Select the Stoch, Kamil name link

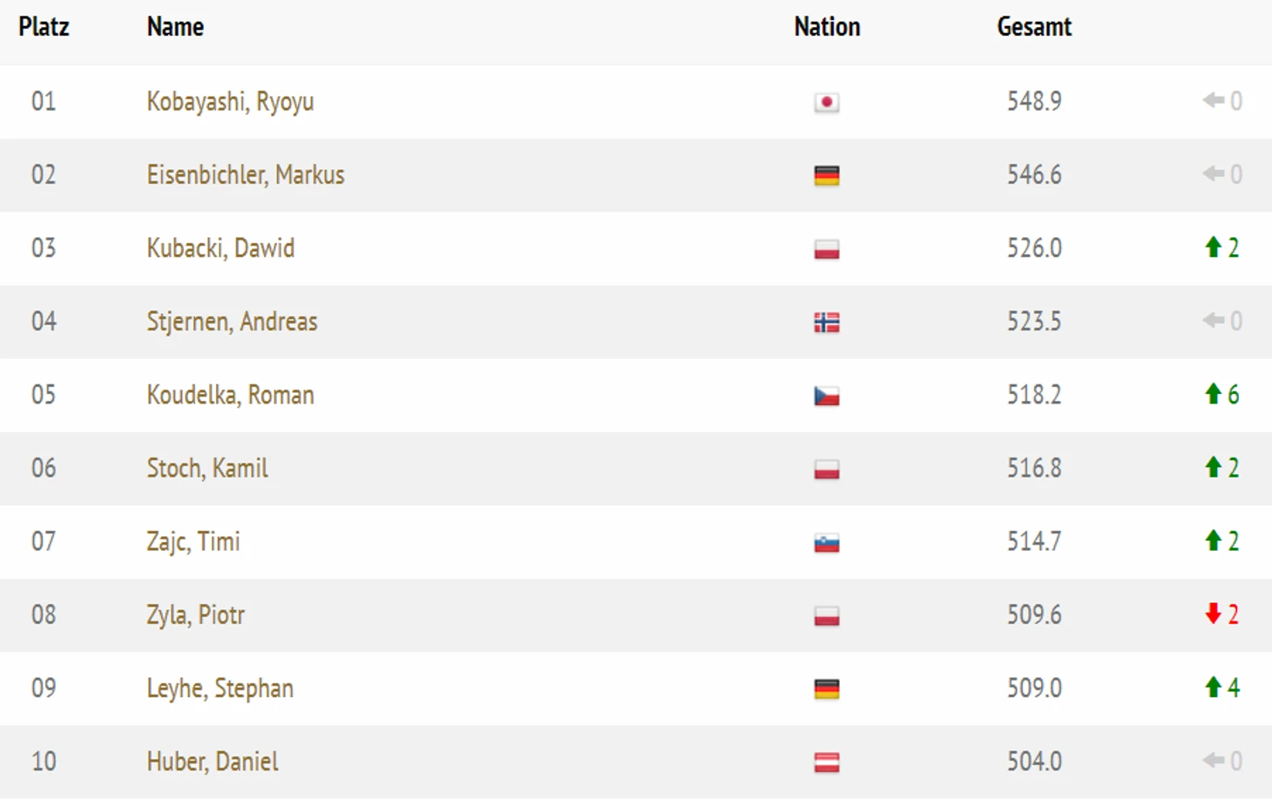tap(206, 469)
